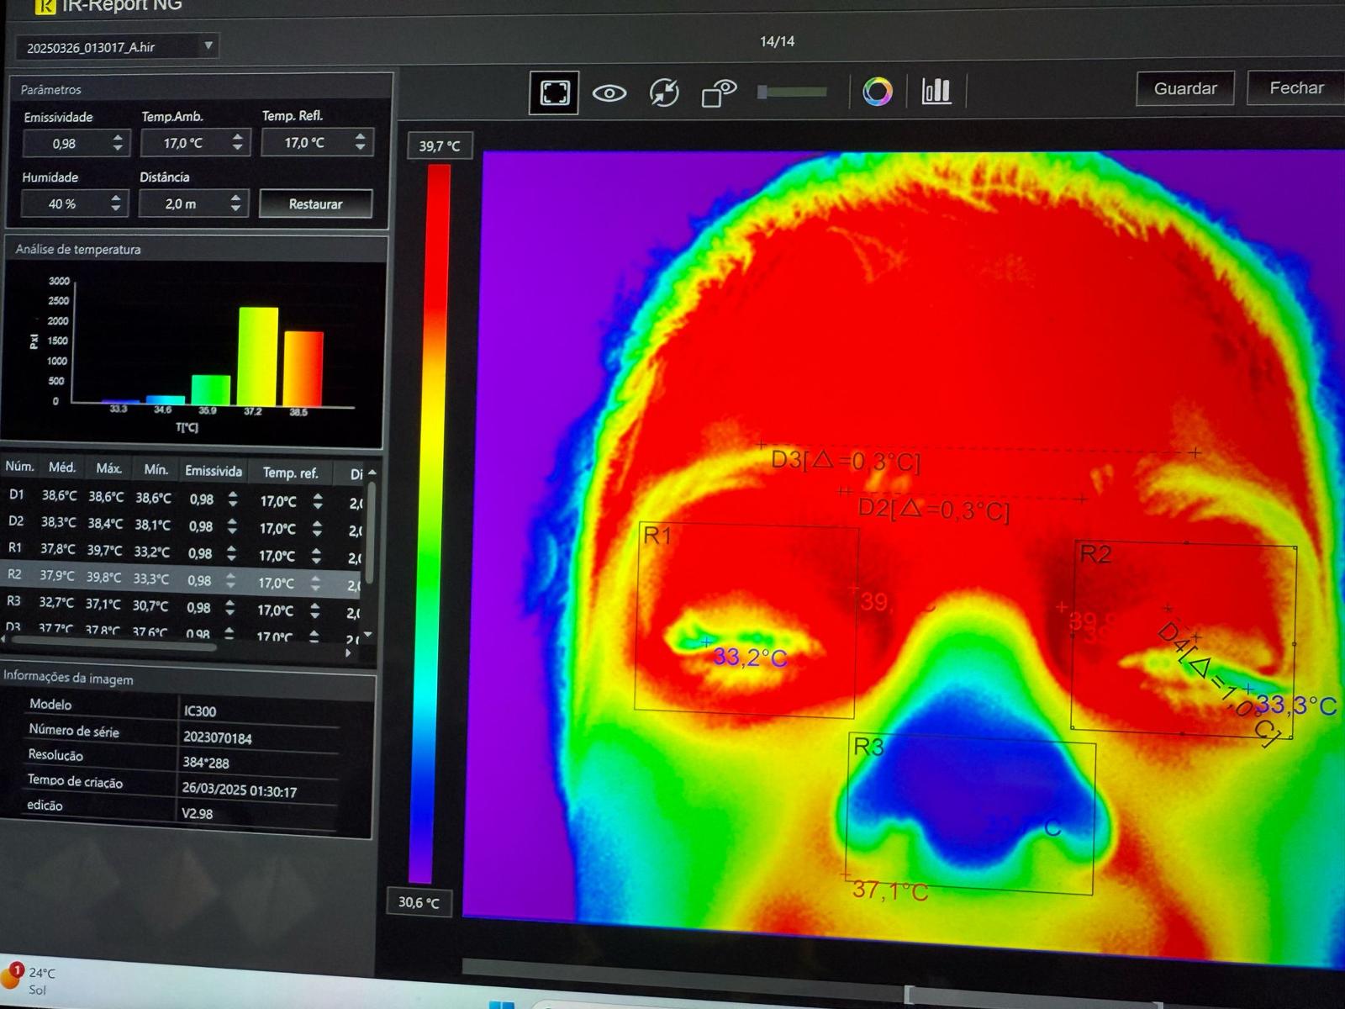Open the color palette ring icon
Image resolution: width=1345 pixels, height=1009 pixels.
[877, 92]
